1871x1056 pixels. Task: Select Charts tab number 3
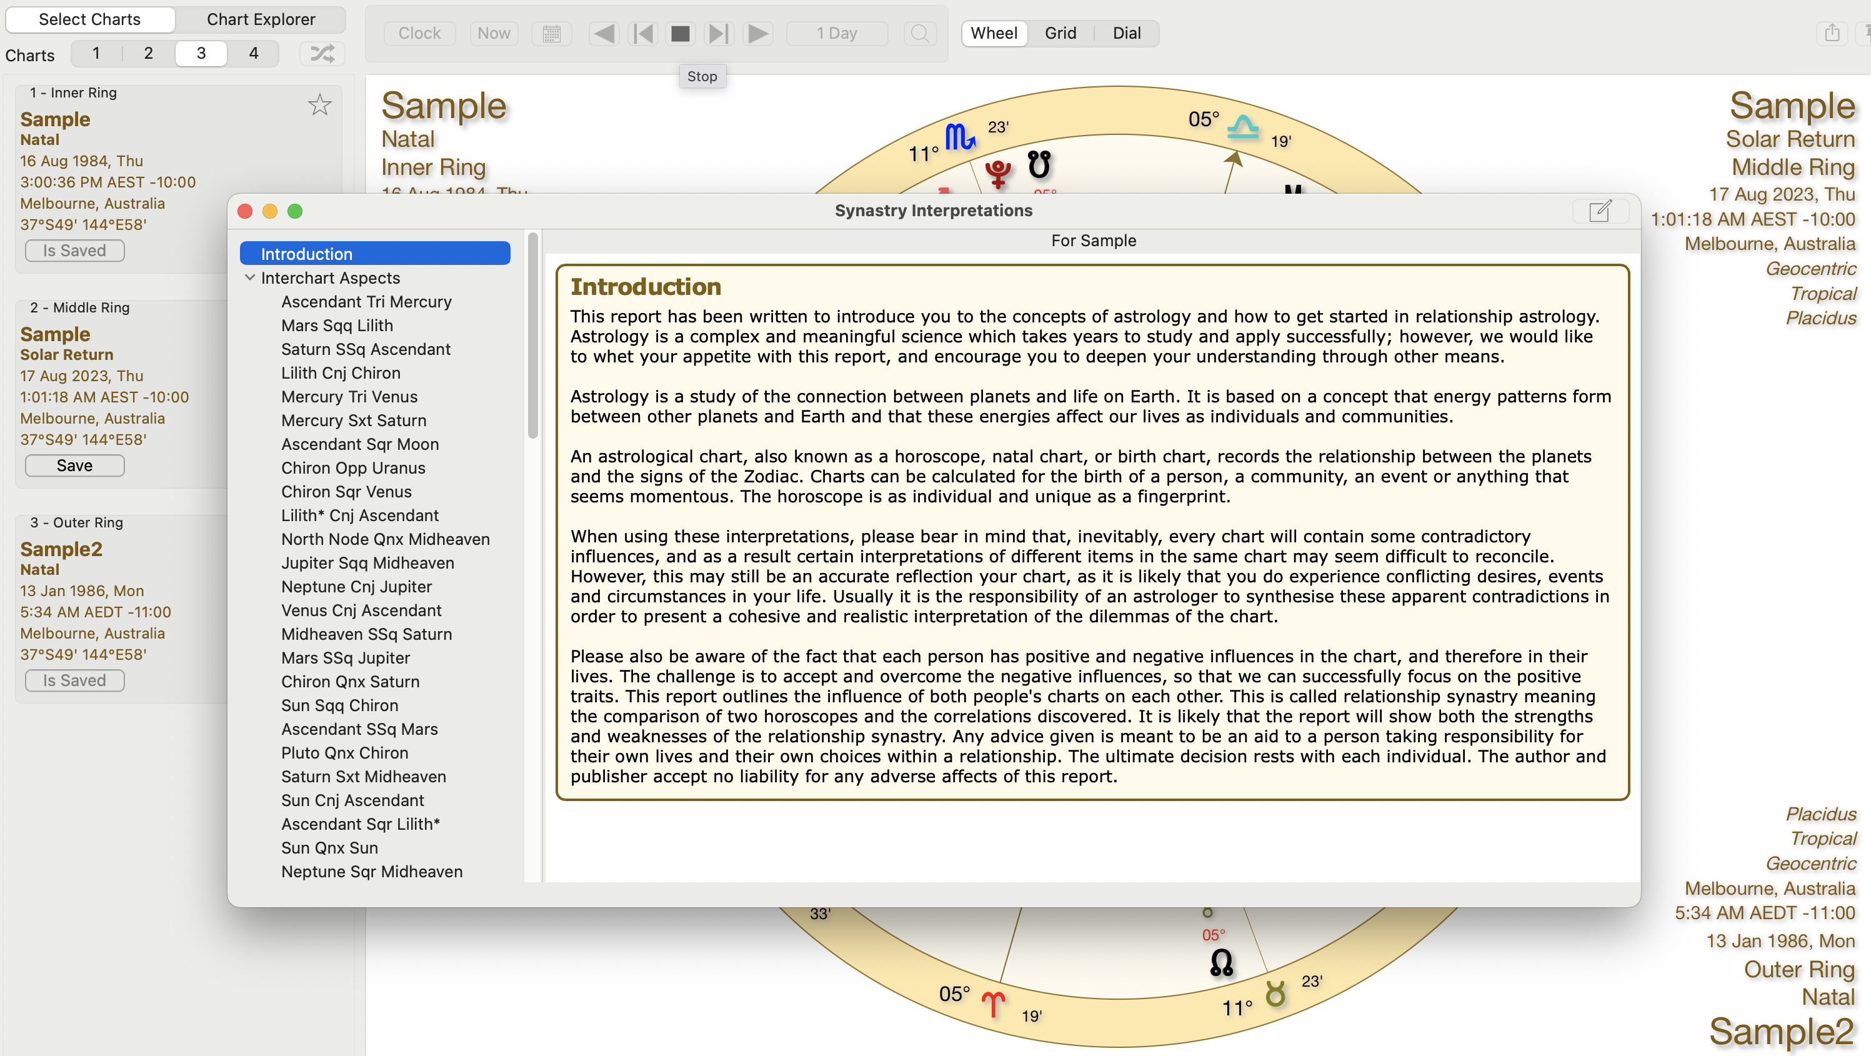point(201,52)
